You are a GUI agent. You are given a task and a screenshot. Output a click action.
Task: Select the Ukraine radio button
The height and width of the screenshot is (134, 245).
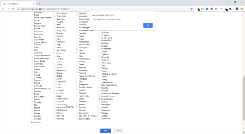(x=99, y=91)
